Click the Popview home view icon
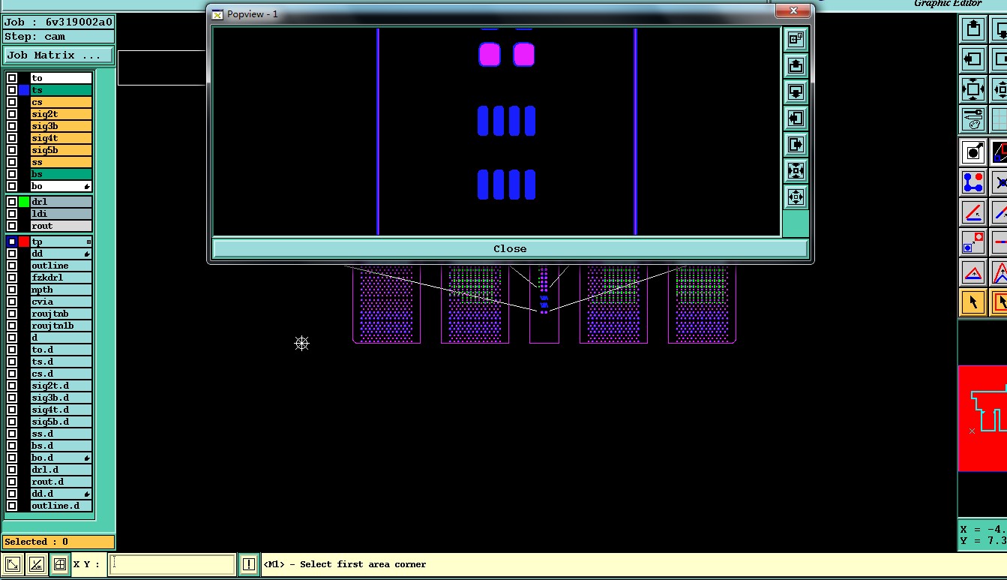The height and width of the screenshot is (580, 1007). click(x=796, y=40)
